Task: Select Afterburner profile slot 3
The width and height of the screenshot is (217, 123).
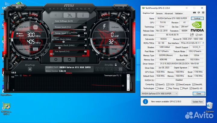Action: tap(107, 69)
